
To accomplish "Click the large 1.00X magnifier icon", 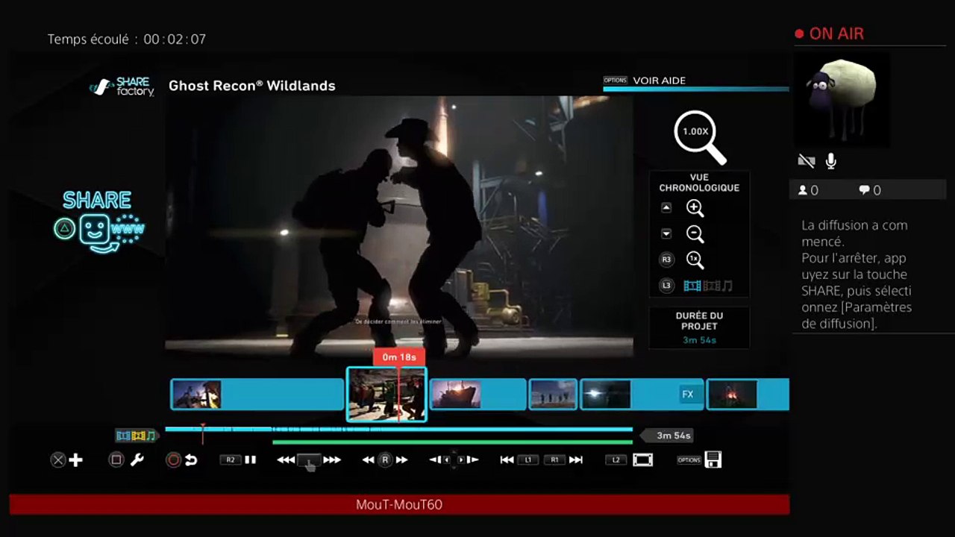I will click(700, 137).
